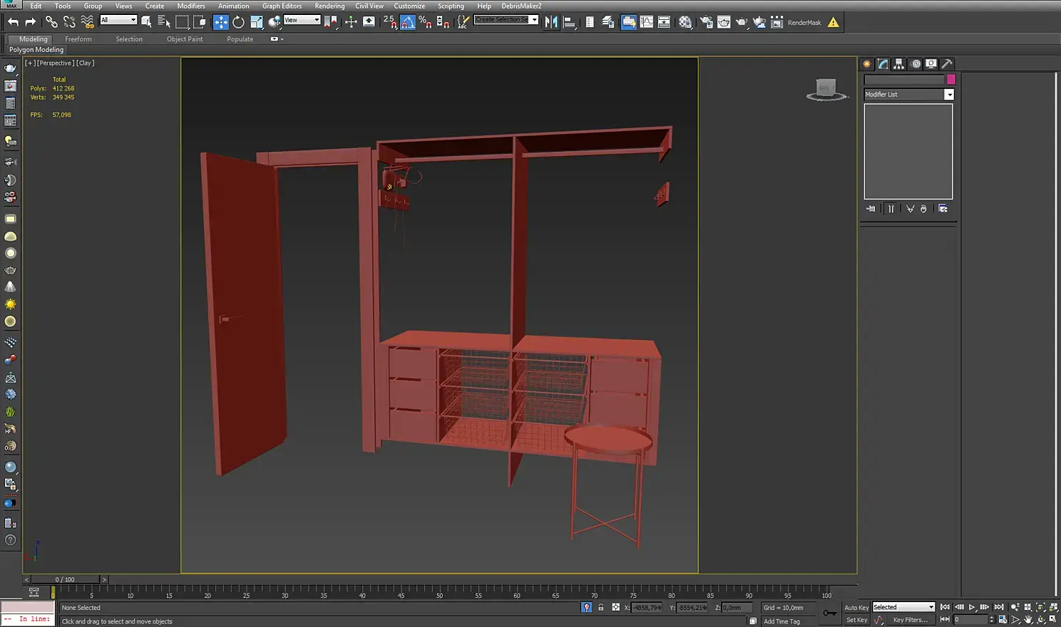Switch to the Freeform ribbon tab
This screenshot has height=627, width=1061.
pyautogui.click(x=78, y=39)
